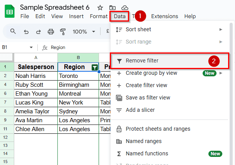Open the Region column filter button
This screenshot has height=165, width=235.
(x=94, y=67)
